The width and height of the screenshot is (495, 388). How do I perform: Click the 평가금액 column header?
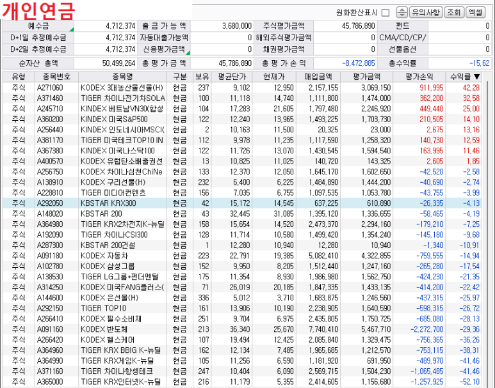366,77
